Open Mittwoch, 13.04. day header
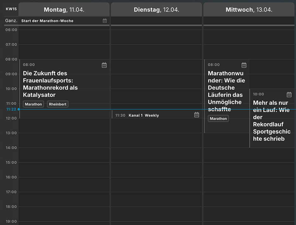296x225 pixels. 249,9
